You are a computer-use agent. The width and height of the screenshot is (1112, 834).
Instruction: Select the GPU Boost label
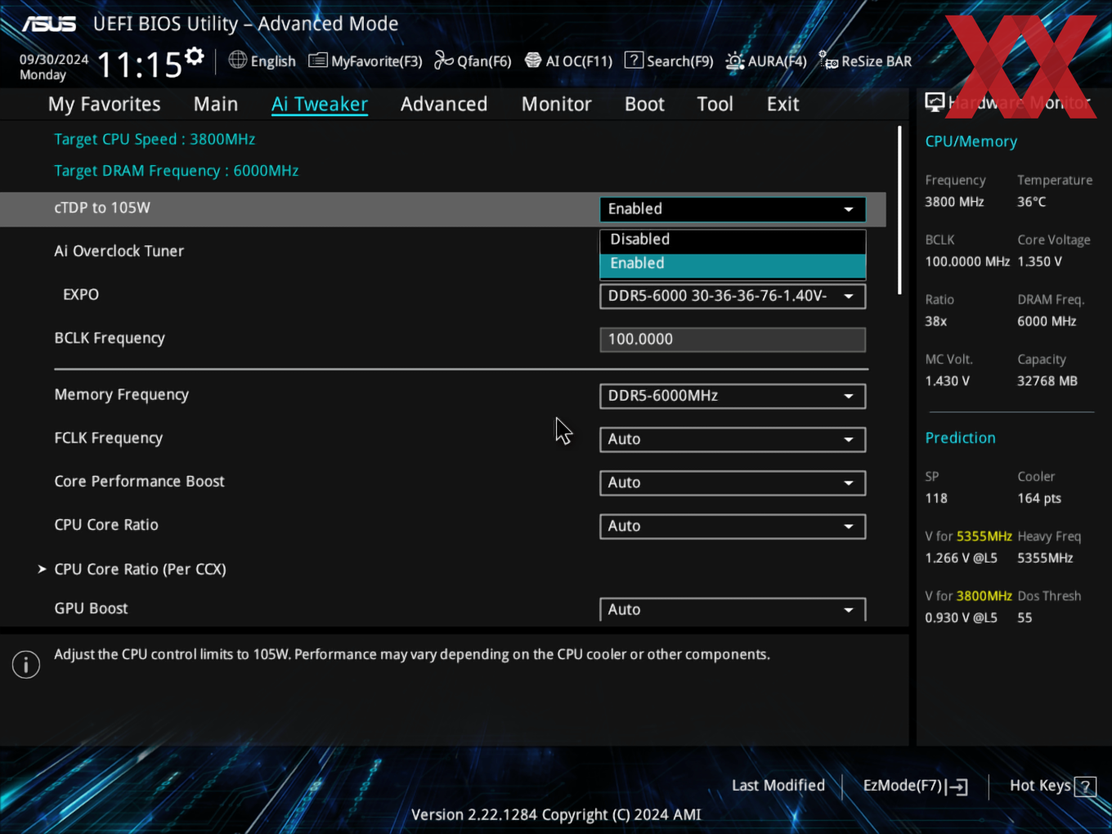(92, 608)
